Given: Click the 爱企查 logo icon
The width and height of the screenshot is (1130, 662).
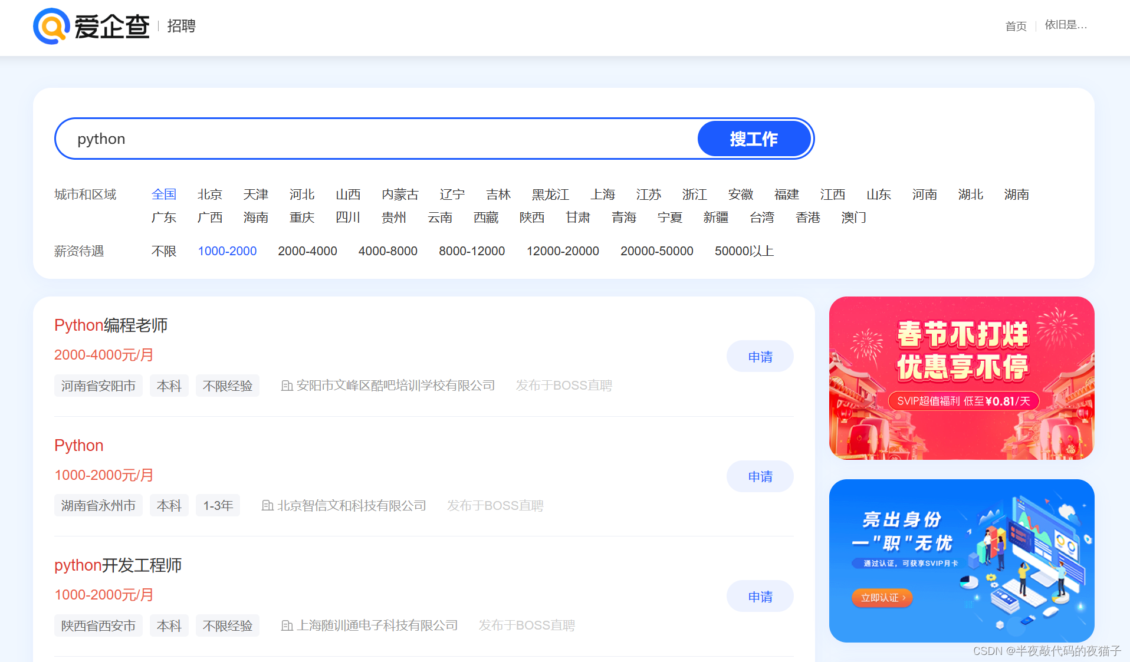Looking at the screenshot, I should (x=52, y=26).
